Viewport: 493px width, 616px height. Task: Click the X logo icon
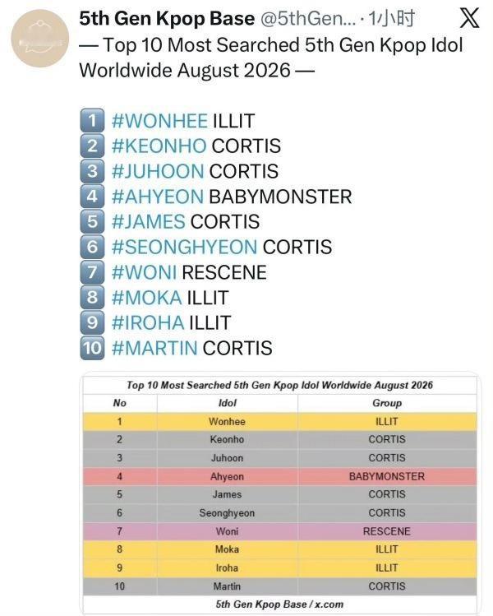pos(469,18)
